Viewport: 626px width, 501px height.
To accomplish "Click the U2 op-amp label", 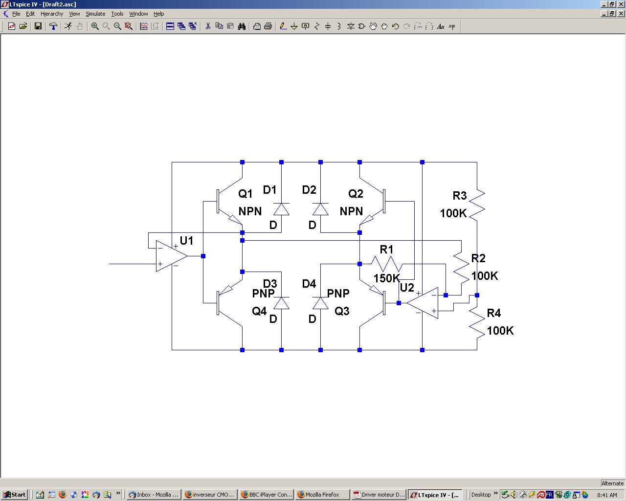I will (x=407, y=288).
